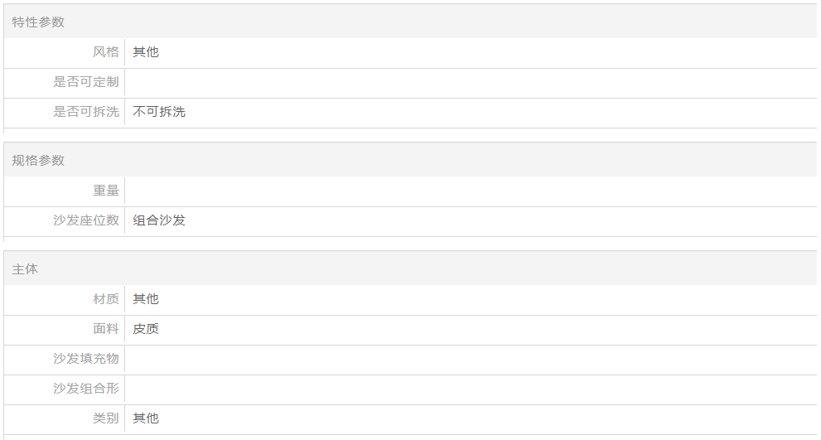This screenshot has width=821, height=440.
Task: Click the 类别 value 其他
Action: [x=146, y=418]
